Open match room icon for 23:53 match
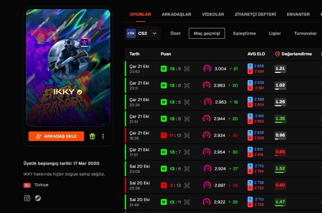 [187, 69]
